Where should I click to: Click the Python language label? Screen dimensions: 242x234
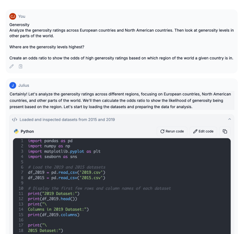click(27, 131)
